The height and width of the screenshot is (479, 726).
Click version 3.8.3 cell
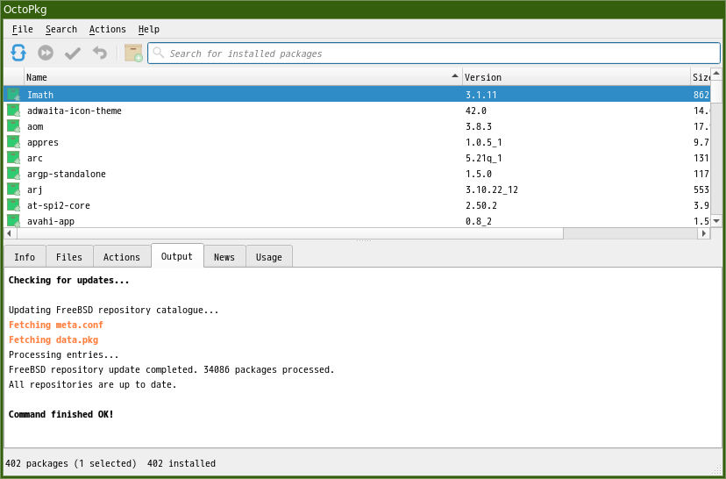point(478,126)
